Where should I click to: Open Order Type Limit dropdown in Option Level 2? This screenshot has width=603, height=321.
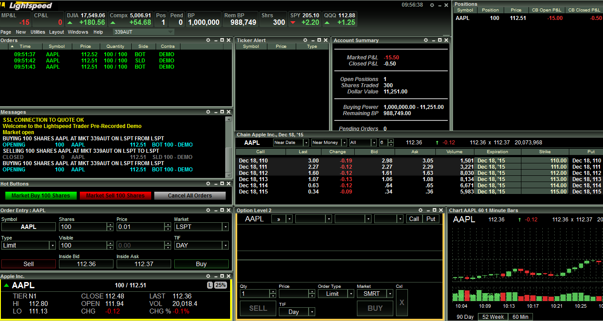pyautogui.click(x=336, y=294)
